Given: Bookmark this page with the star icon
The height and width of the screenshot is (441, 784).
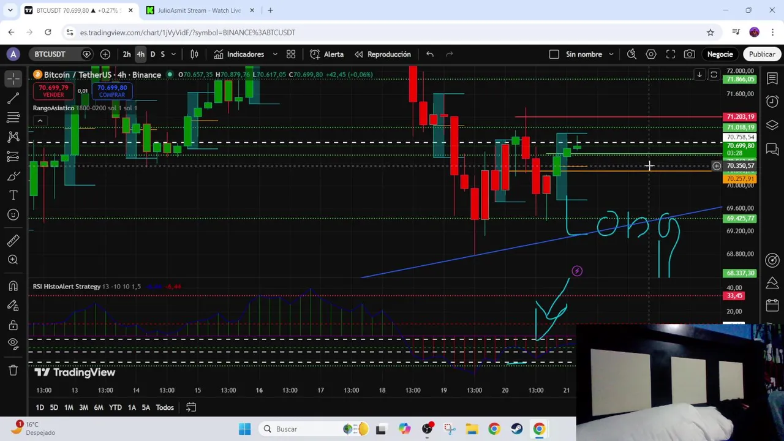Looking at the screenshot, I should click(710, 32).
